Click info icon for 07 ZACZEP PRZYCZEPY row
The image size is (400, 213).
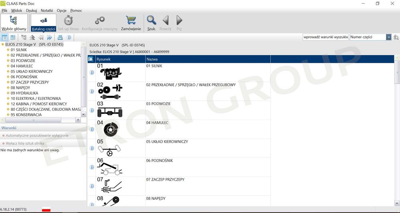[92, 186]
